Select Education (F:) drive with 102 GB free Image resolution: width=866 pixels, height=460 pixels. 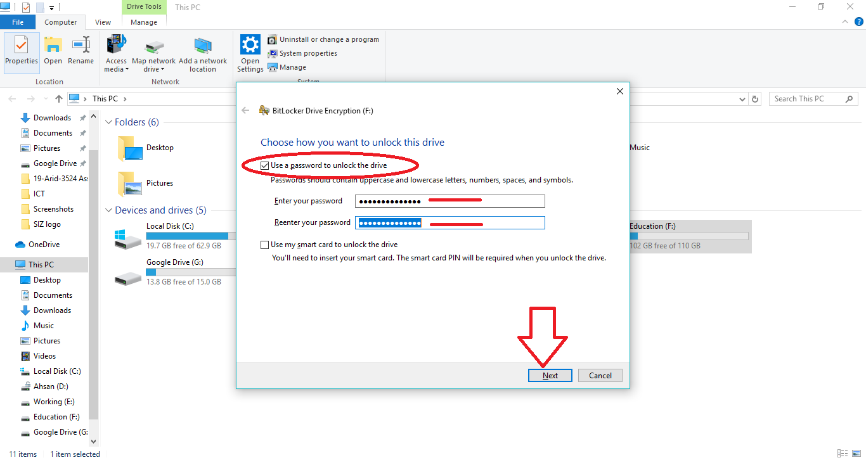[689, 236]
